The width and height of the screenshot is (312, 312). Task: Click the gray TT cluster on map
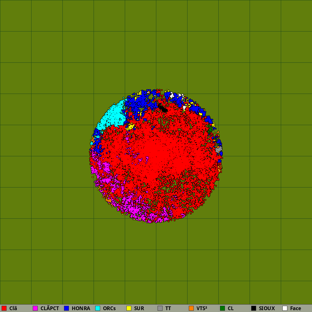click(x=218, y=149)
